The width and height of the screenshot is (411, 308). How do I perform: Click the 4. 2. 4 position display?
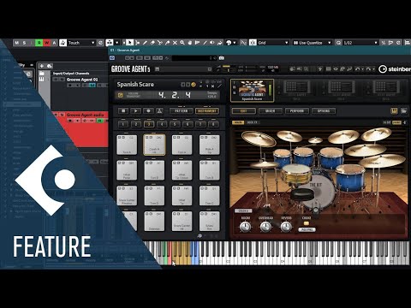pyautogui.click(x=175, y=95)
